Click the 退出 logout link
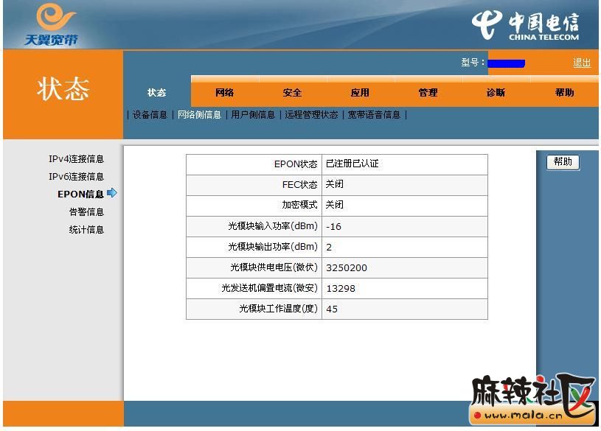This screenshot has width=601, height=431. [581, 63]
